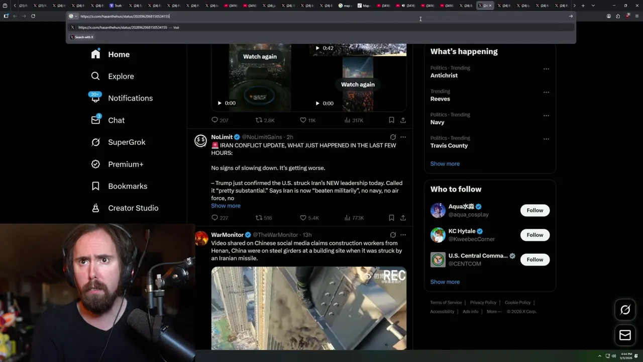Show hidden system tray icons
The height and width of the screenshot is (362, 643).
599,356
